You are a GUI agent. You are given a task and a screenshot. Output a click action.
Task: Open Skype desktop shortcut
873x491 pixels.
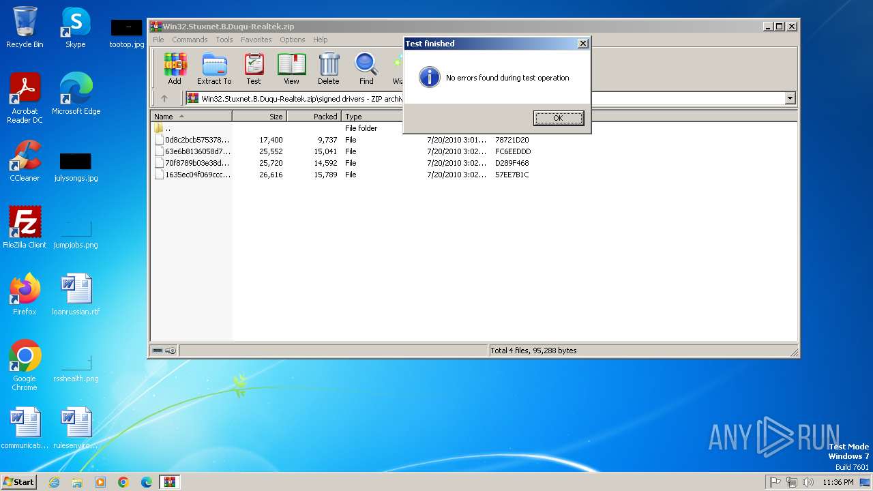tap(75, 28)
